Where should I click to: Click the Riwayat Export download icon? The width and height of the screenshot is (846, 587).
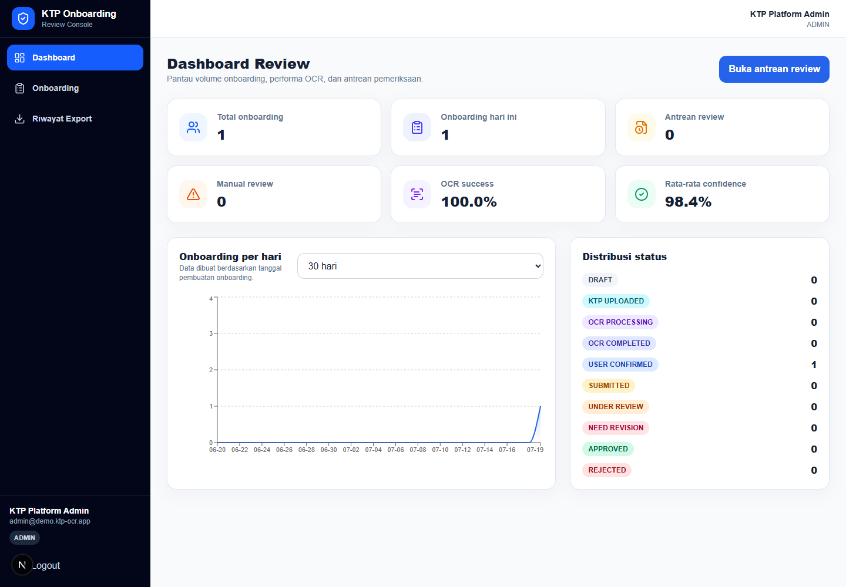pos(20,119)
